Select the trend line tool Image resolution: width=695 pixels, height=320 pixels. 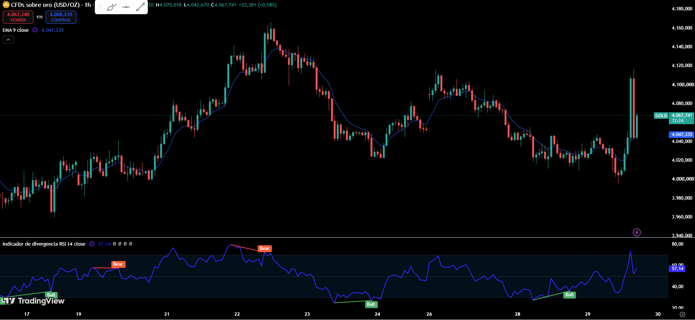point(141,7)
